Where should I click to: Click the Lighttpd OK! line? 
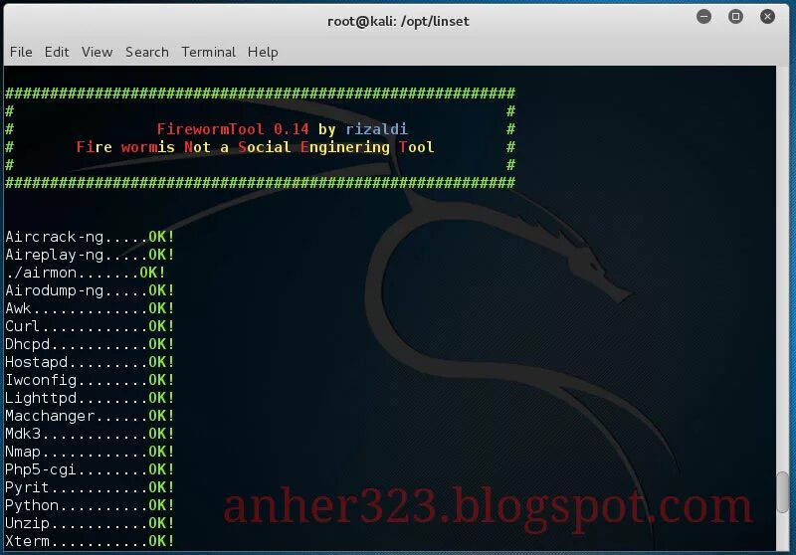[x=90, y=398]
